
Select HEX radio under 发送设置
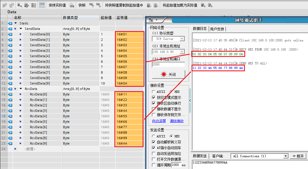pyautogui.click(x=171, y=136)
